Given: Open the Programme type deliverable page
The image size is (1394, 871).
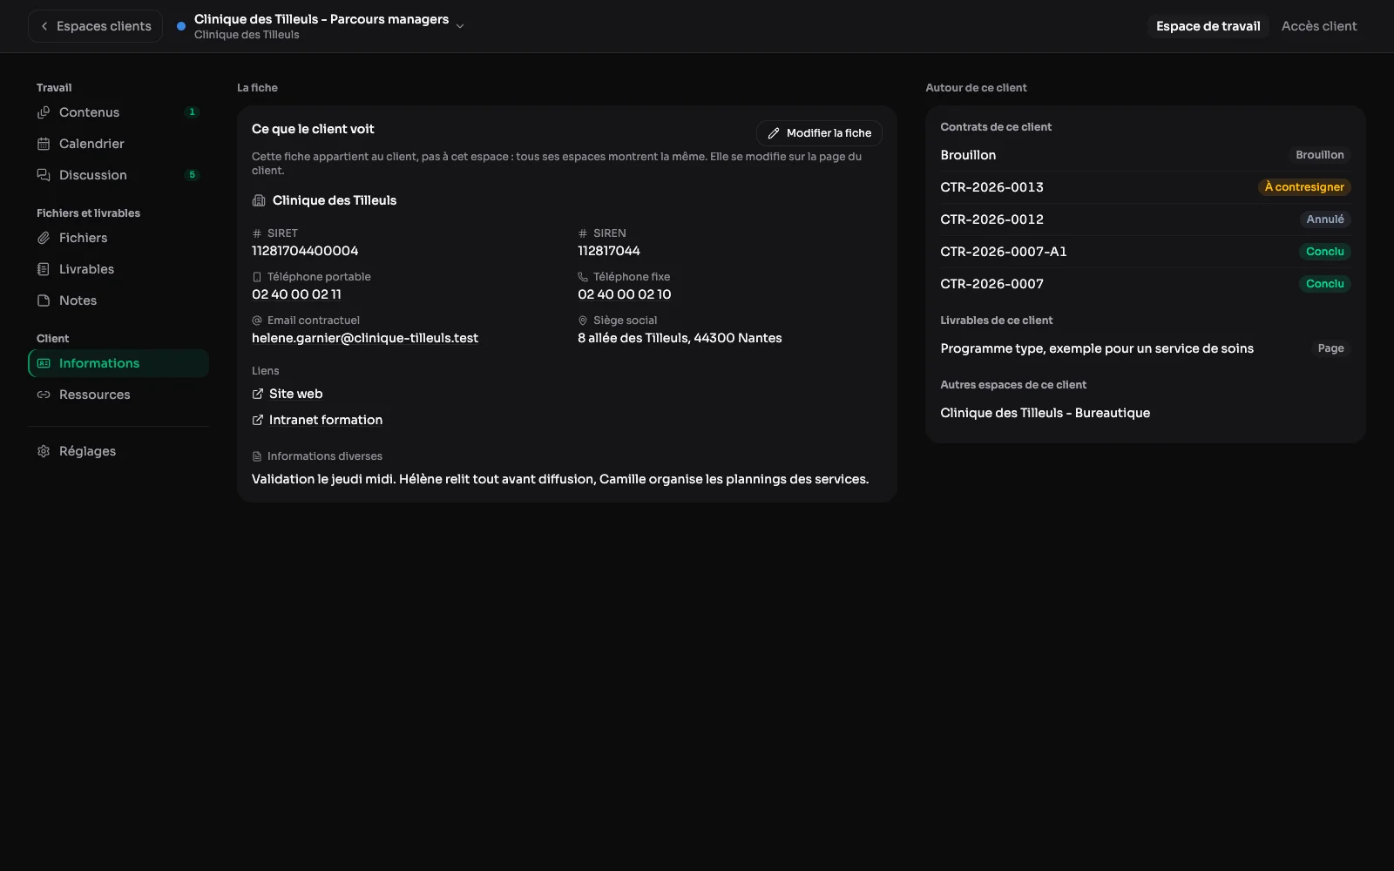Looking at the screenshot, I should click(1146, 348).
